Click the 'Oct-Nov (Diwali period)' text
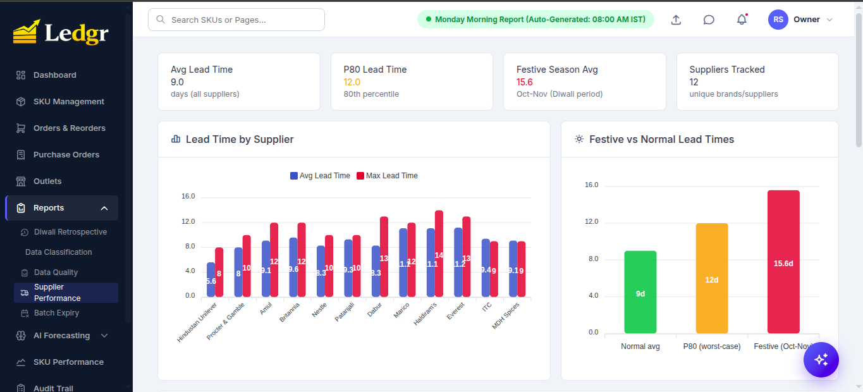This screenshot has width=863, height=392. click(x=560, y=94)
